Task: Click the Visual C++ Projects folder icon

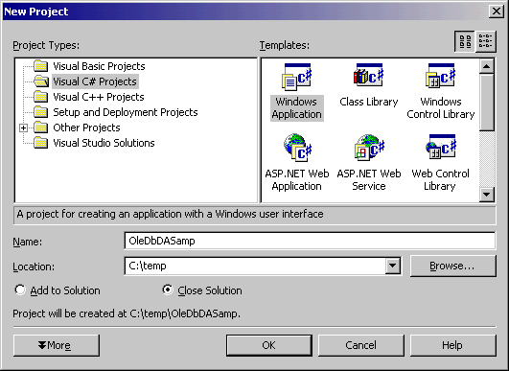Action: point(41,97)
